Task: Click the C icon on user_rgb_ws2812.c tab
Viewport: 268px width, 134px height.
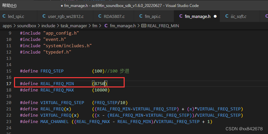Action: [x=44, y=16]
